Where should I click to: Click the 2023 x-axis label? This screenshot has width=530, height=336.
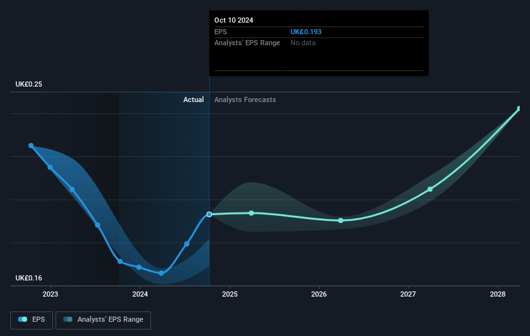(x=50, y=294)
